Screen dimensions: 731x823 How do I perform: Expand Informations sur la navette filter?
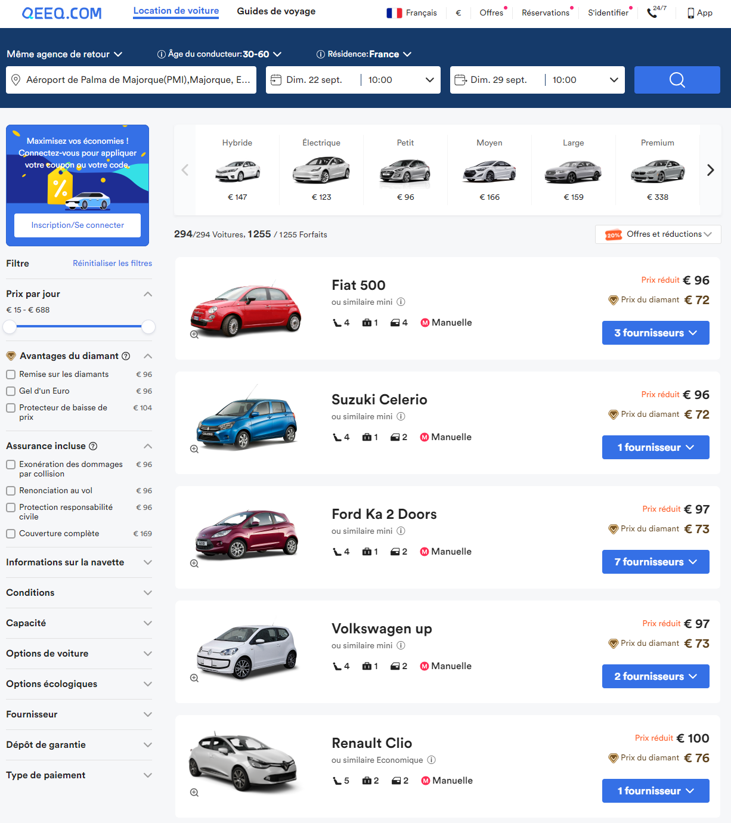coord(79,562)
